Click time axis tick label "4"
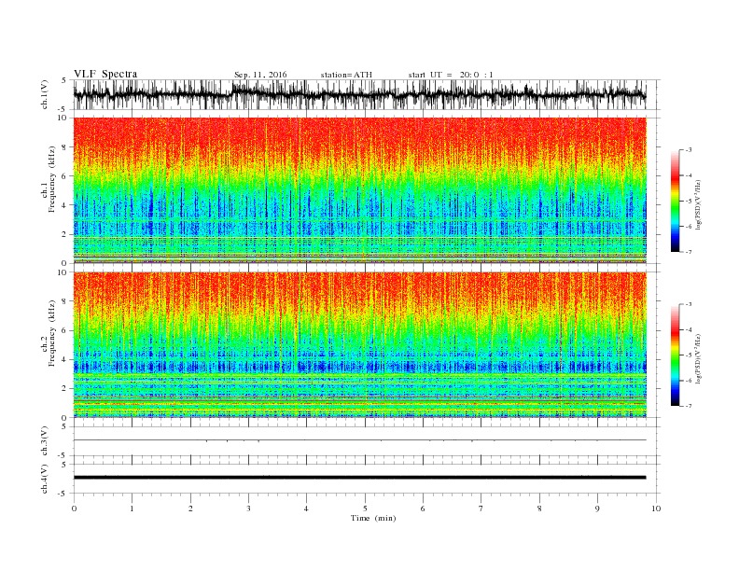The image size is (739, 571). (x=306, y=508)
